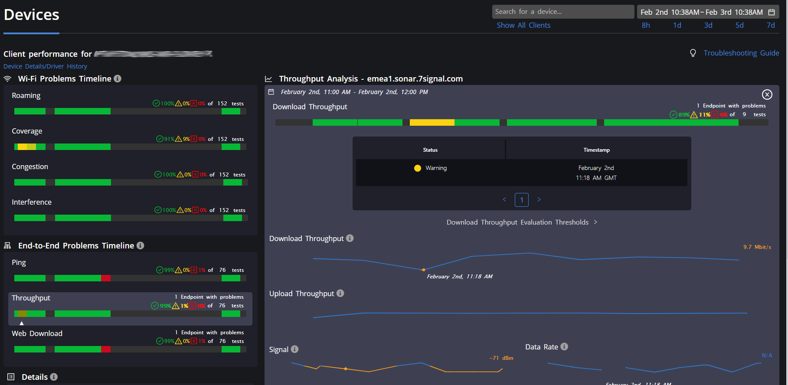Screen dimensions: 788x385
Task: Open Device Details/Driver History link
Action: click(x=45, y=66)
